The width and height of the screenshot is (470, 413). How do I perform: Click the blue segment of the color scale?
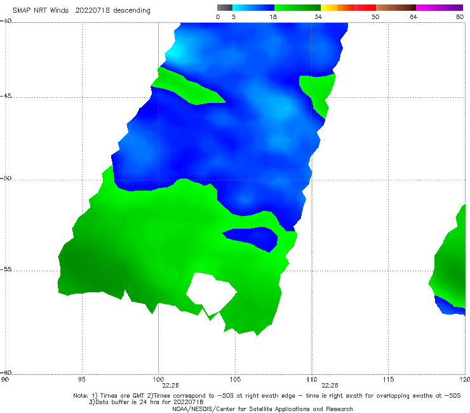253,8
